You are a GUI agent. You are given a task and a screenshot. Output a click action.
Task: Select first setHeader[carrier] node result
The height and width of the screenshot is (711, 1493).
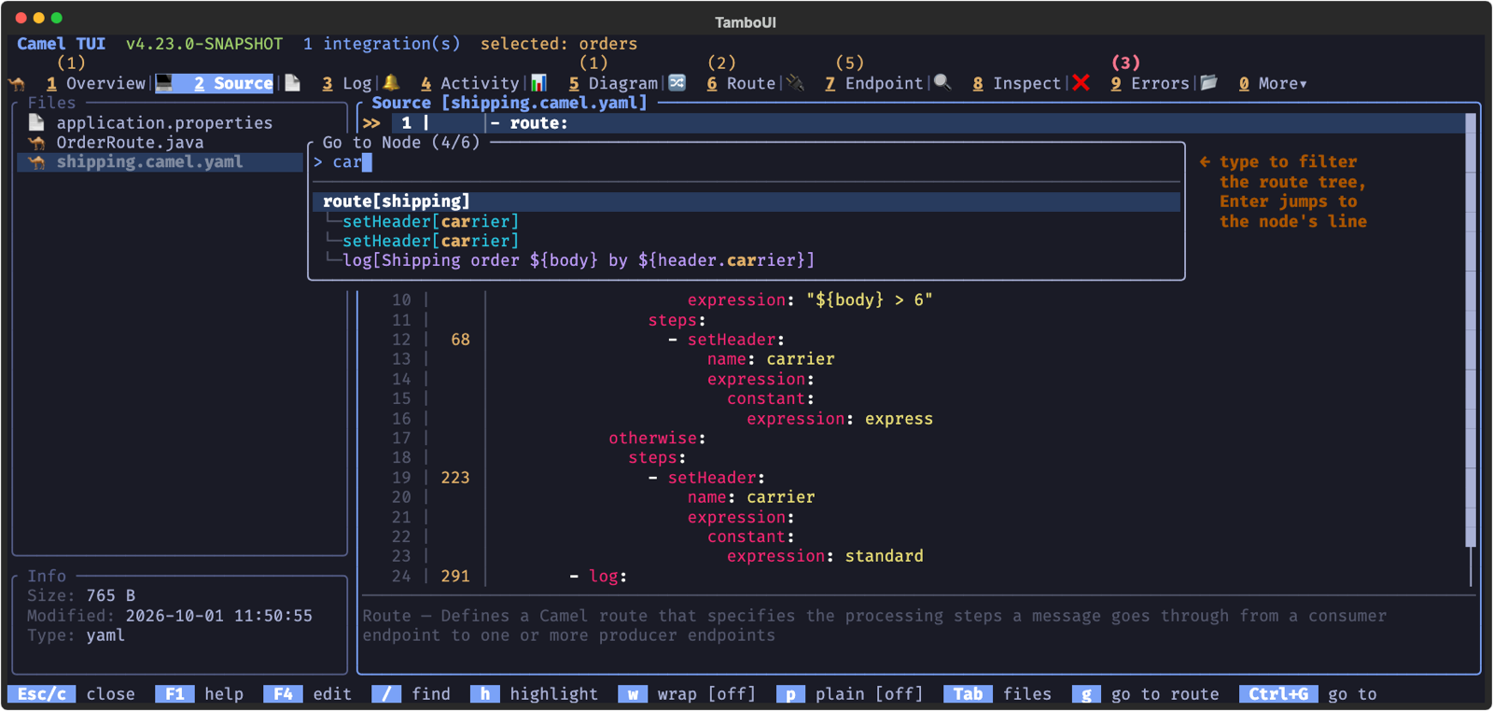click(x=430, y=221)
